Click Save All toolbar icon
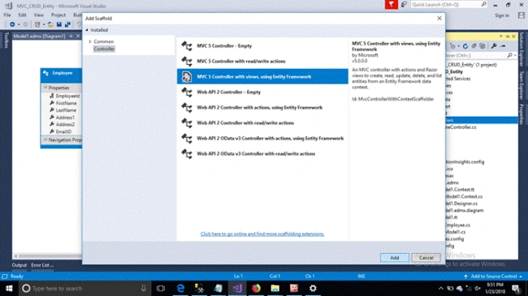 [x=67, y=24]
